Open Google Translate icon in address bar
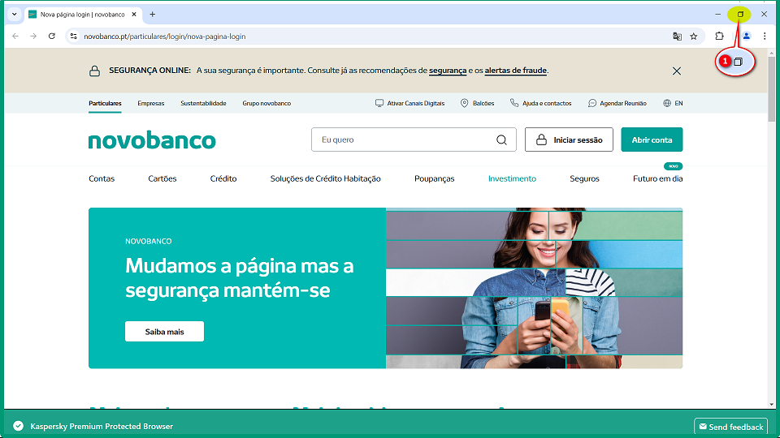Image resolution: width=780 pixels, height=438 pixels. [x=677, y=36]
